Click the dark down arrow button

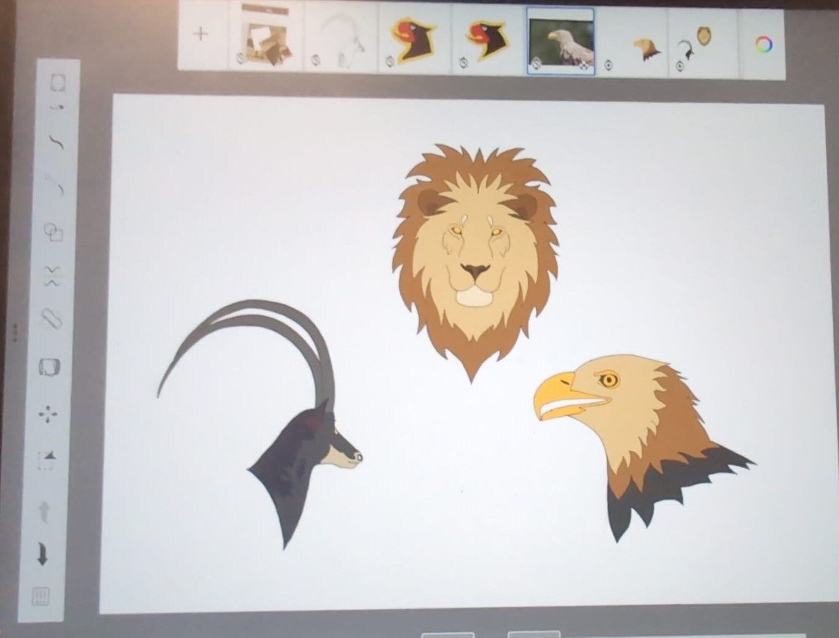[x=42, y=553]
